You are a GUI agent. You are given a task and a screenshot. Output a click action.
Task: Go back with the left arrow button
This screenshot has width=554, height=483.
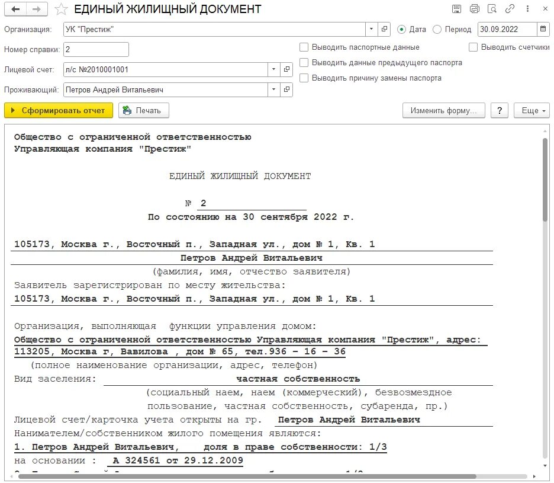point(15,9)
